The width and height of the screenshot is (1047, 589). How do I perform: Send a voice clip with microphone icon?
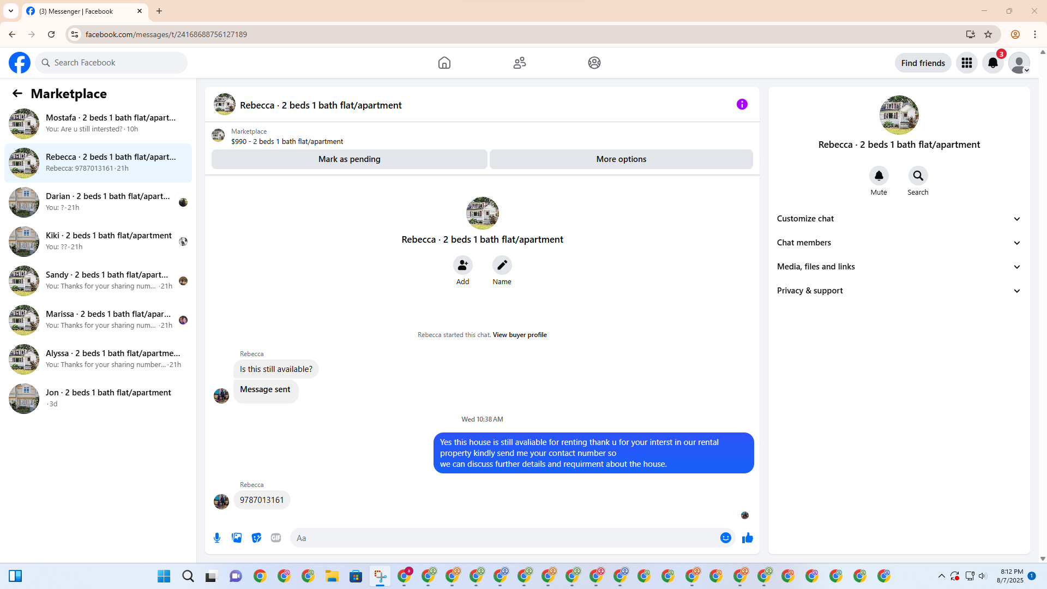point(217,538)
